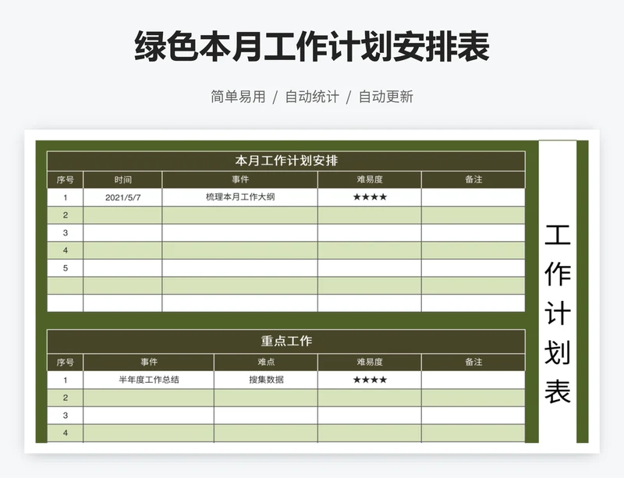624x478 pixels.
Task: Click the page title 绿色本月工作计划安排表
Action: pyautogui.click(x=312, y=47)
